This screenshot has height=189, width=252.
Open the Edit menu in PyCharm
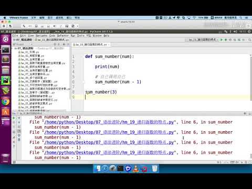23,36
